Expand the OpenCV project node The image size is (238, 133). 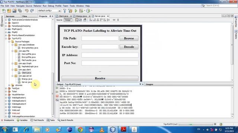6,23
